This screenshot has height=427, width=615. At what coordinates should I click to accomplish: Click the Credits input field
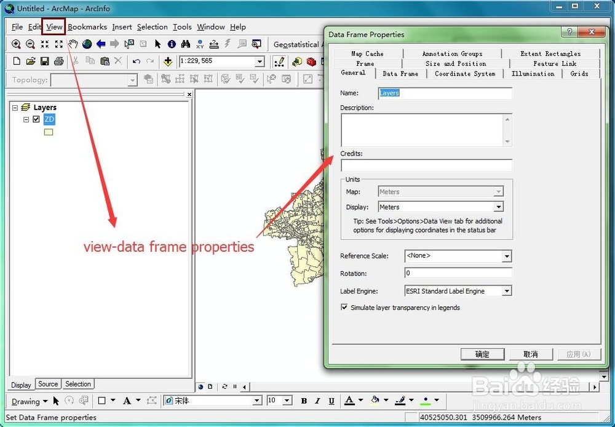tap(426, 166)
